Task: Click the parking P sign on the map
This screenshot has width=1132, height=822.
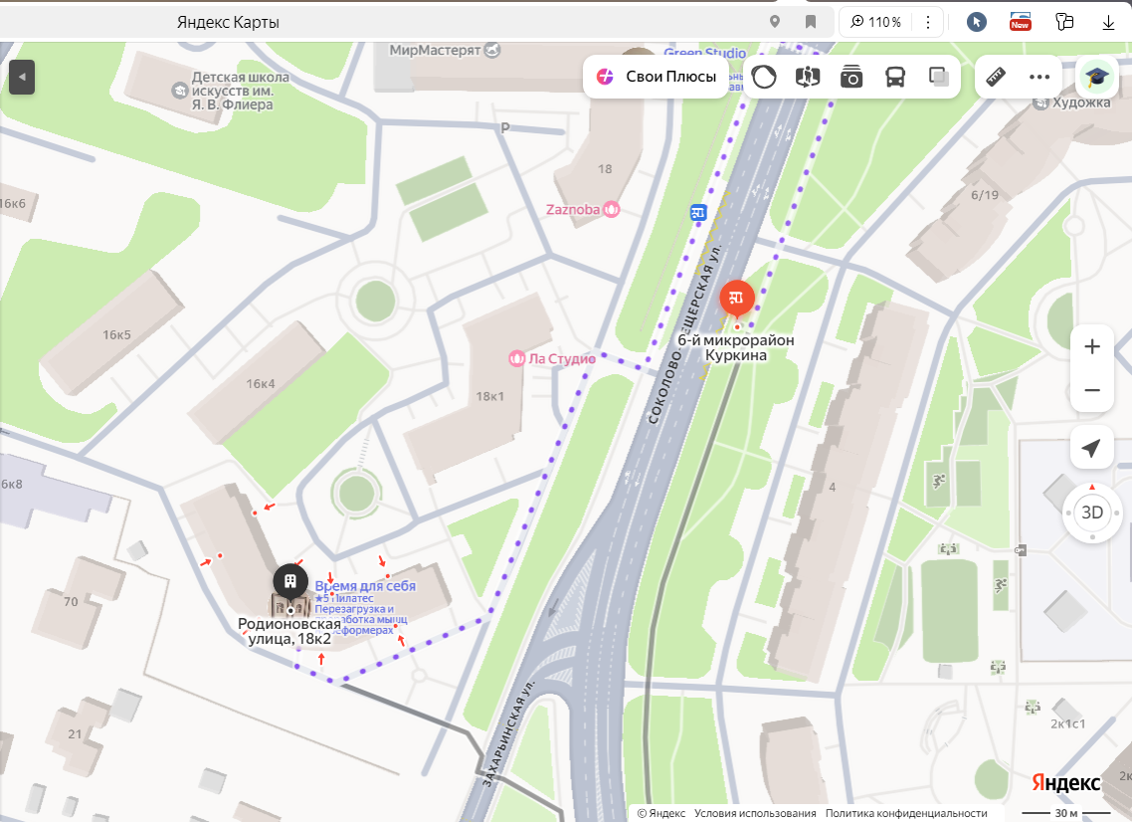Action: (505, 127)
